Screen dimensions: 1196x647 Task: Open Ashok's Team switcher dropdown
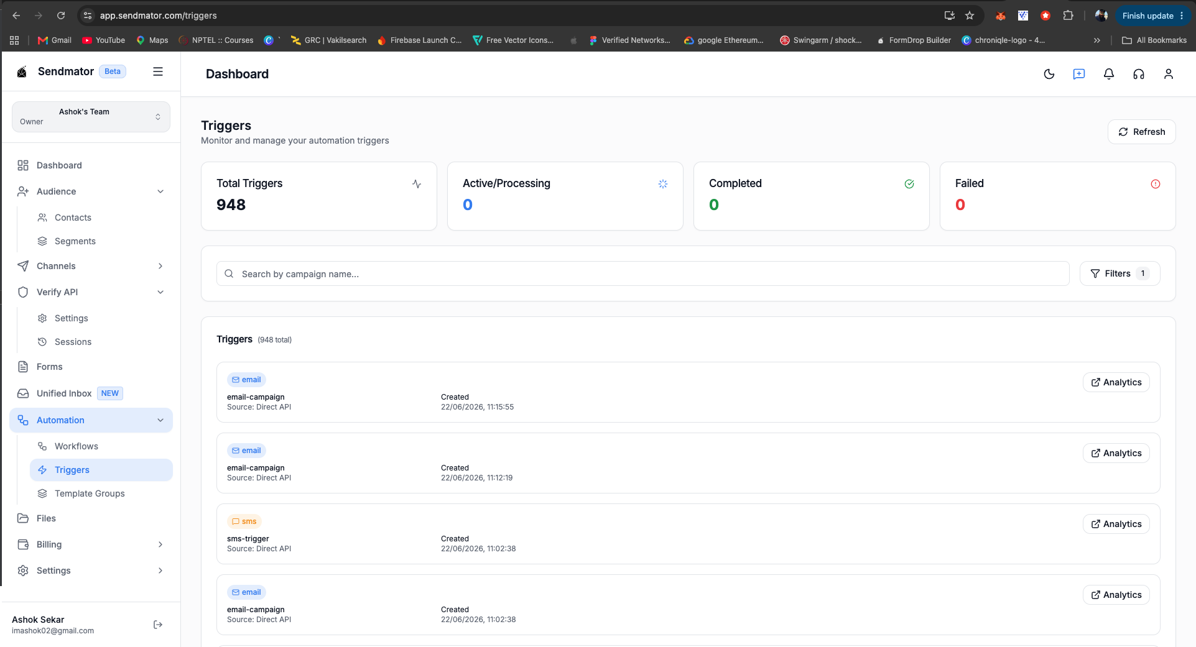91,117
